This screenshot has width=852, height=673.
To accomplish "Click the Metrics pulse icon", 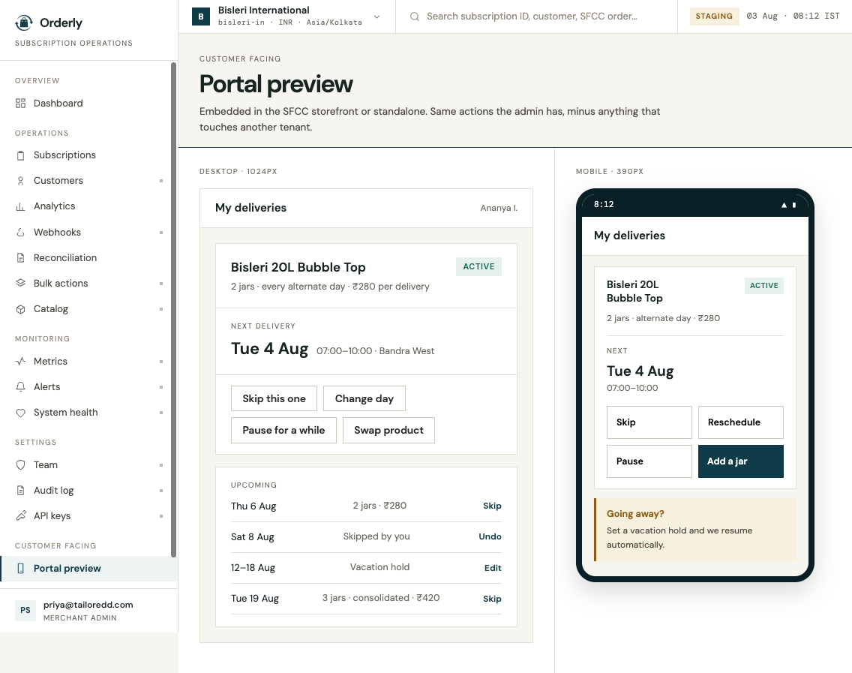I will click(21, 362).
